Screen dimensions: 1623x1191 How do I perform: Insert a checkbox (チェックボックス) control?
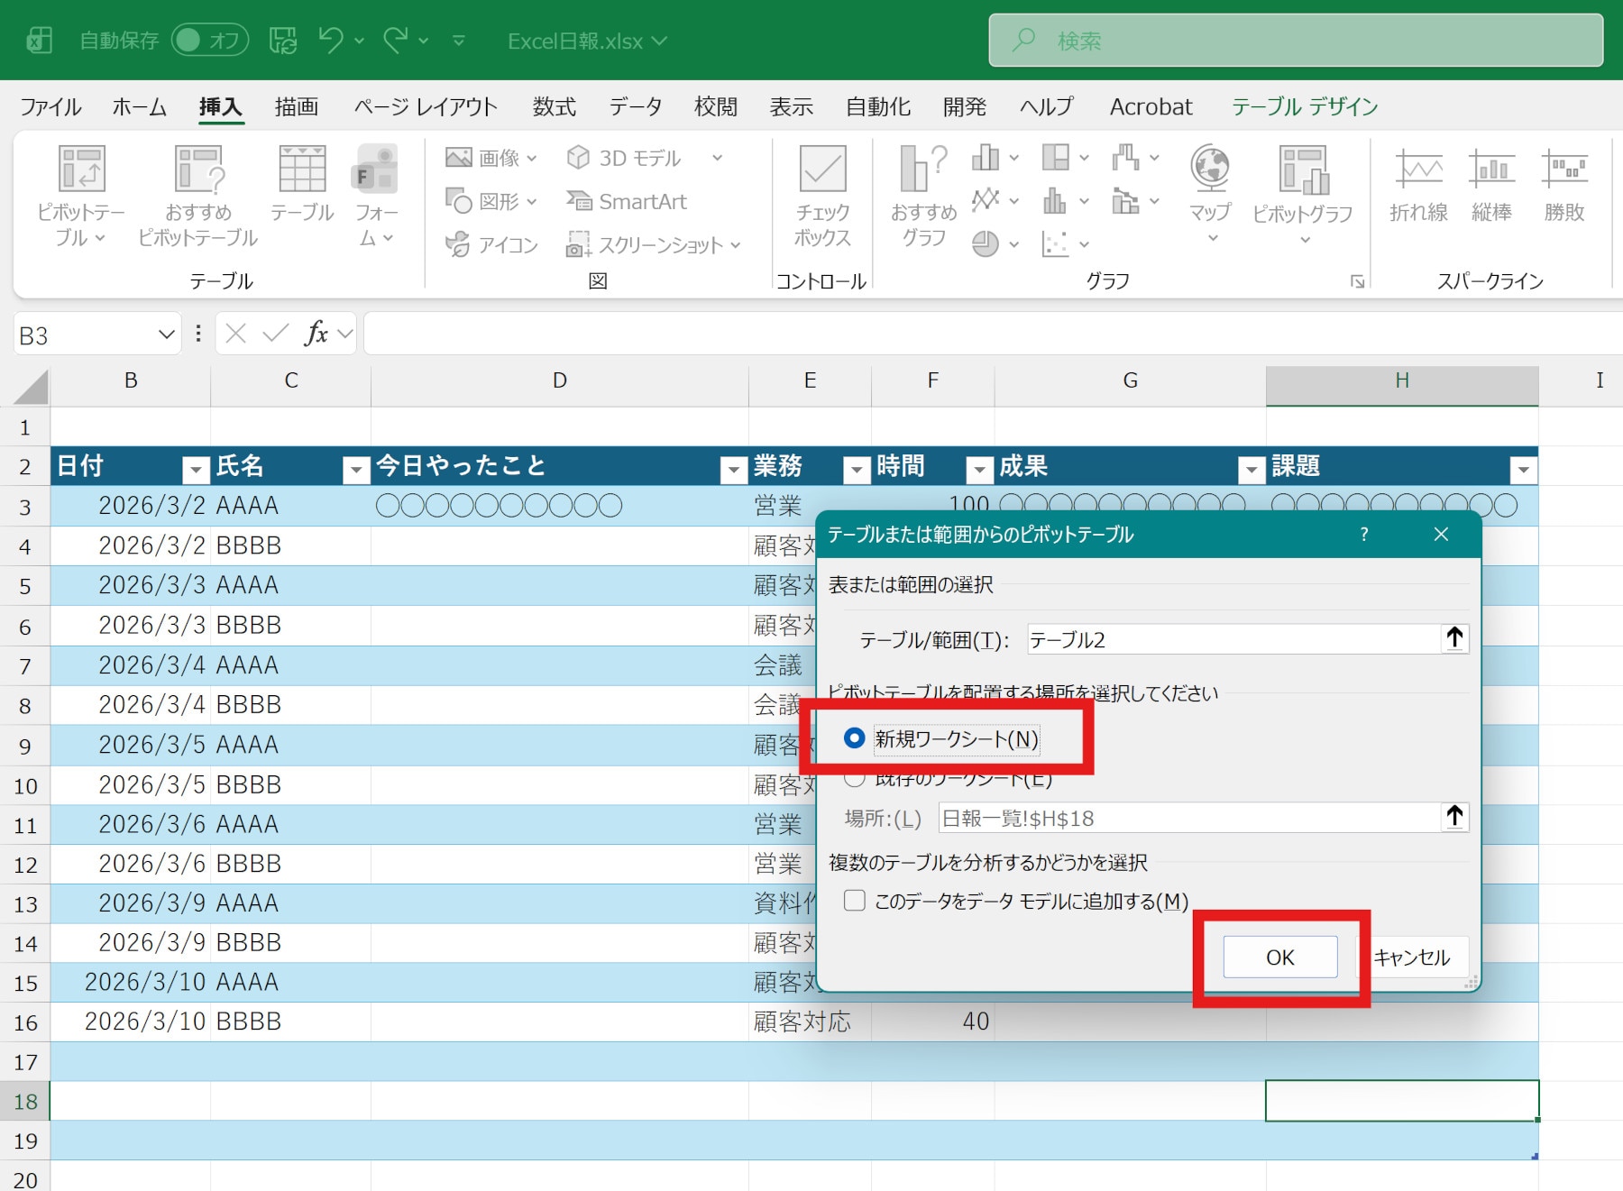point(822,169)
